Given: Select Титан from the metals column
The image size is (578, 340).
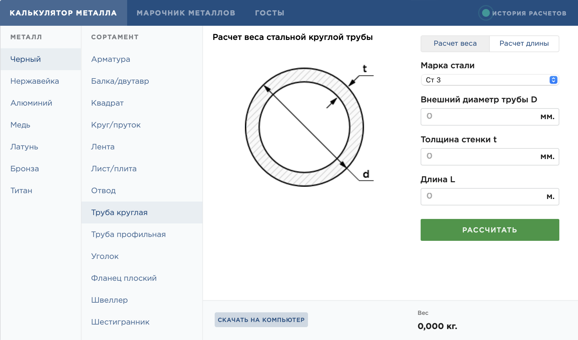Looking at the screenshot, I should point(21,191).
